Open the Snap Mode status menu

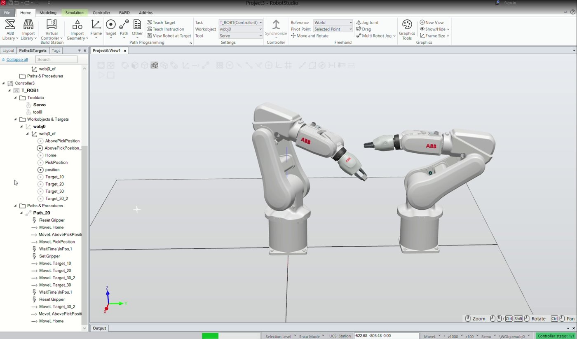click(x=311, y=337)
